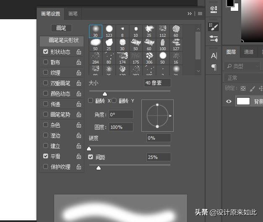Viewport: 263px width, 222px height.
Task: Click the Hardness (硬度) slider handle
Action: tap(89, 148)
